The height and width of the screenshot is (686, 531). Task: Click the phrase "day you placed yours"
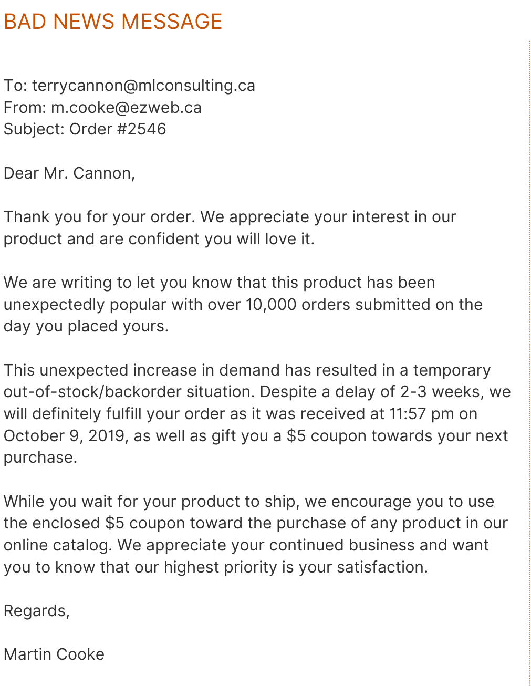pos(85,326)
